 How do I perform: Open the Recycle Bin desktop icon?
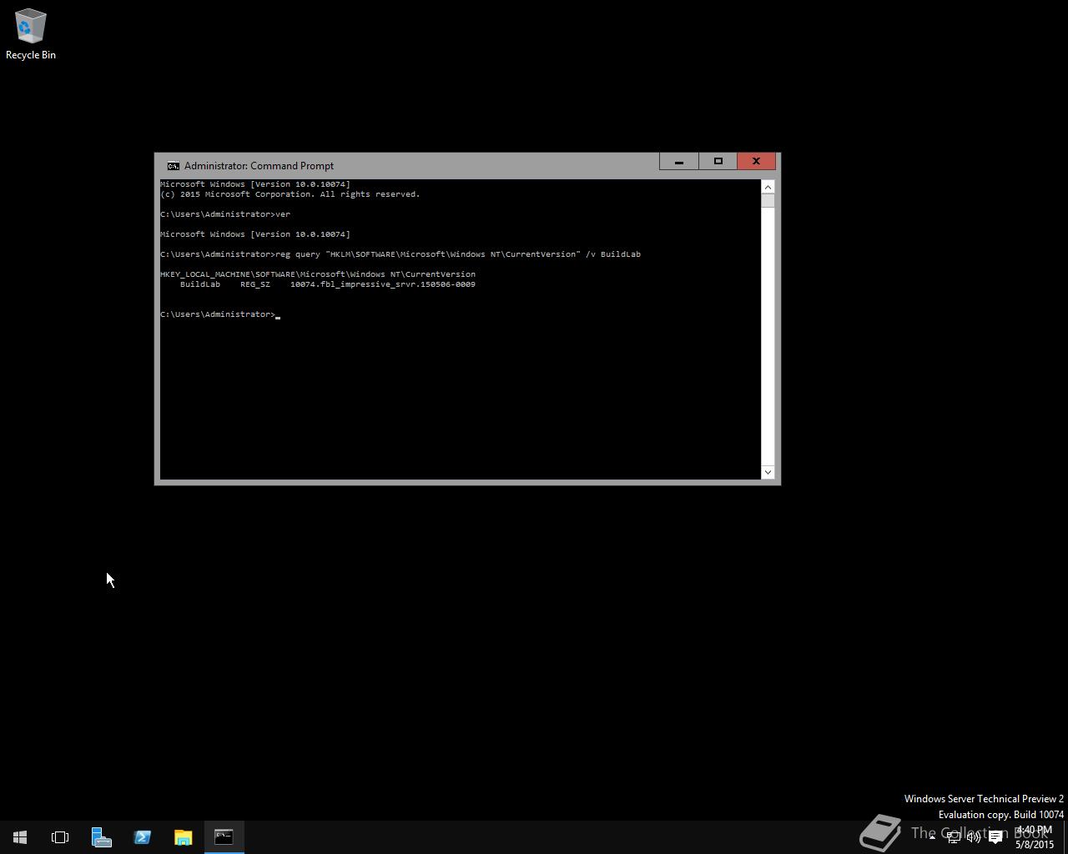coord(31,34)
